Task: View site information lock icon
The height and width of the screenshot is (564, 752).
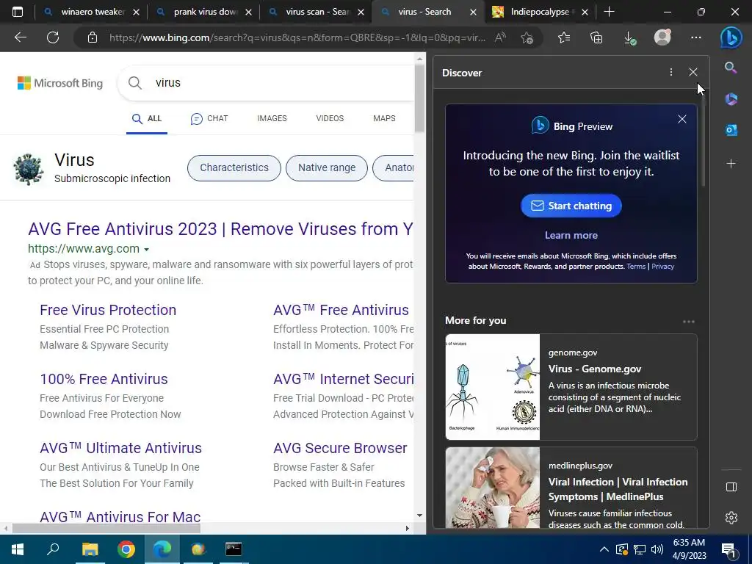Action: click(93, 37)
